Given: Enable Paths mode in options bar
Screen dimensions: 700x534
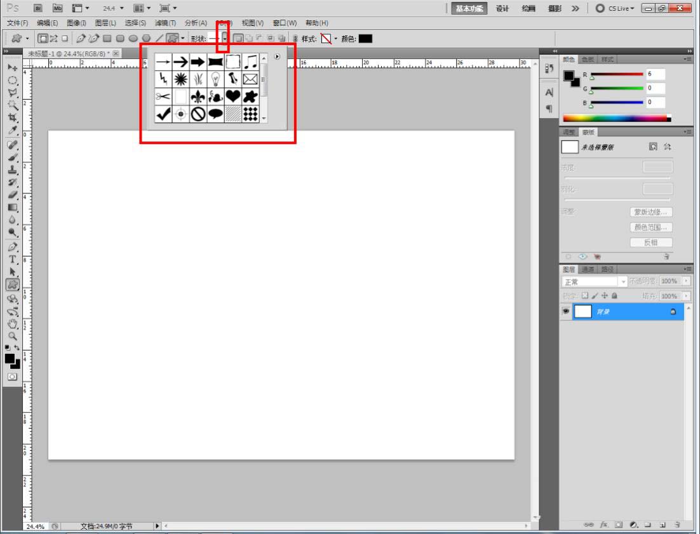Looking at the screenshot, I should tap(53, 39).
